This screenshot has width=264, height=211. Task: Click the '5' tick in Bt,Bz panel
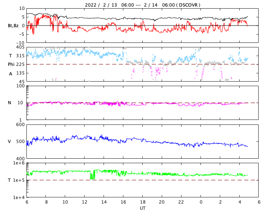(x=23, y=17)
